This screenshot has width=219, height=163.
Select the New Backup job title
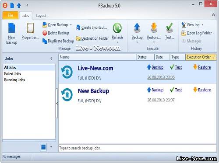point(93,91)
